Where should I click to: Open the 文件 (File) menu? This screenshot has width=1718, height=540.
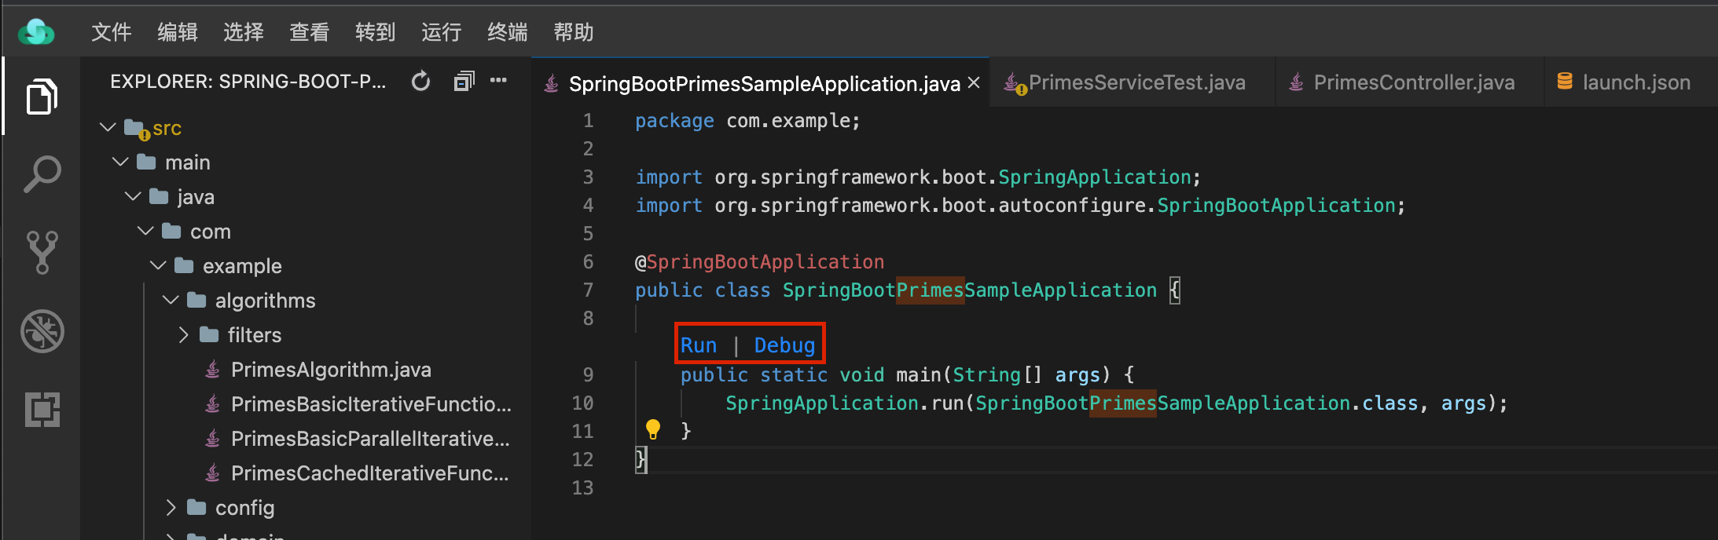pyautogui.click(x=111, y=32)
